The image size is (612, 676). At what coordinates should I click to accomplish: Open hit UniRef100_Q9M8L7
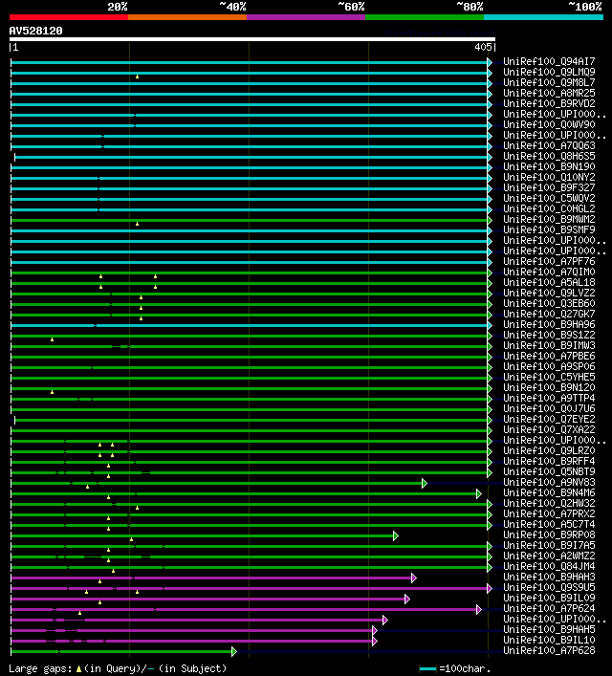[x=549, y=82]
